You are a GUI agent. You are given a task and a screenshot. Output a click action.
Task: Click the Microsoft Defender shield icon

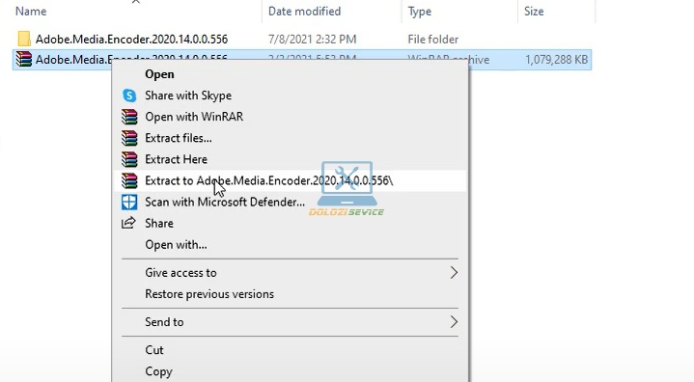(129, 202)
